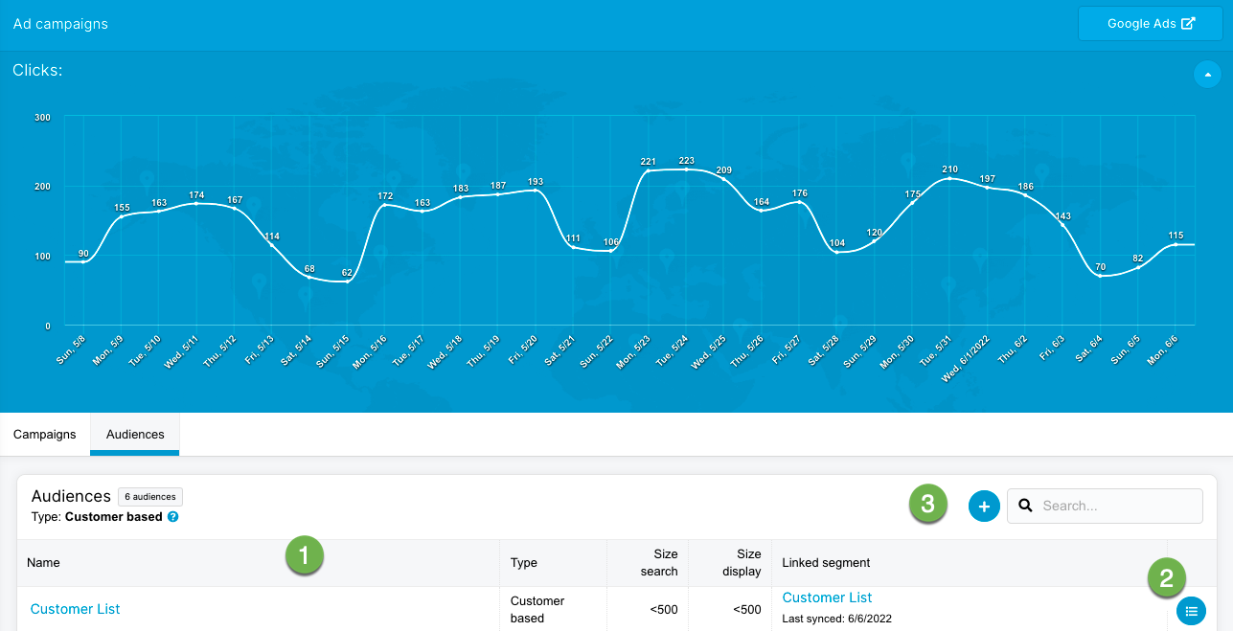Open the Customer List row actions menu icon
Image resolution: width=1233 pixels, height=631 pixels.
pos(1191,610)
